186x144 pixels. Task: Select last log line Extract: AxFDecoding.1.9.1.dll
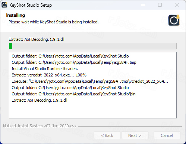click(40, 100)
